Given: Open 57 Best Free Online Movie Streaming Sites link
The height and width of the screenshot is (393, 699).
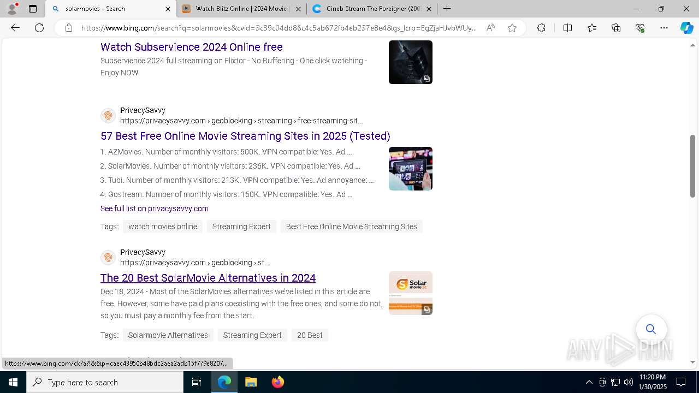Looking at the screenshot, I should (x=245, y=136).
